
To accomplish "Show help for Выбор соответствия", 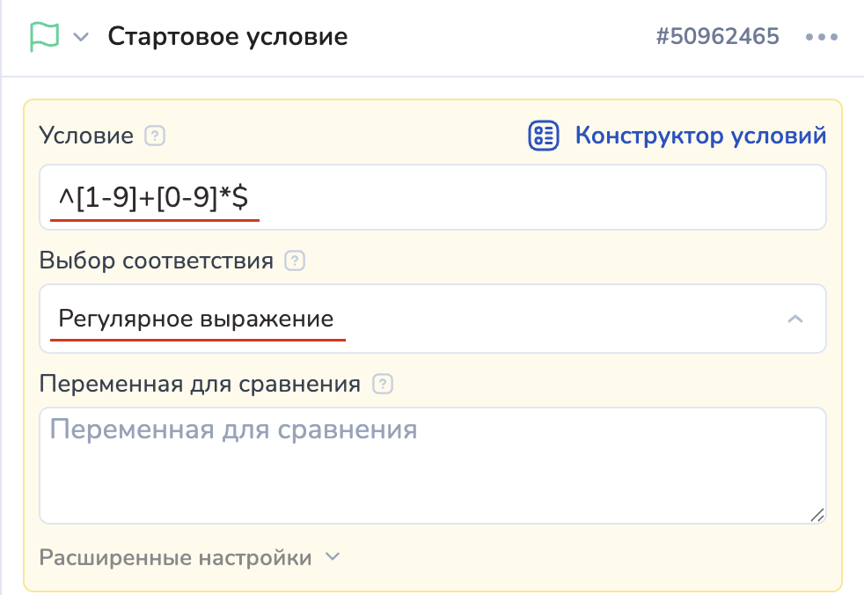I will 296,261.
